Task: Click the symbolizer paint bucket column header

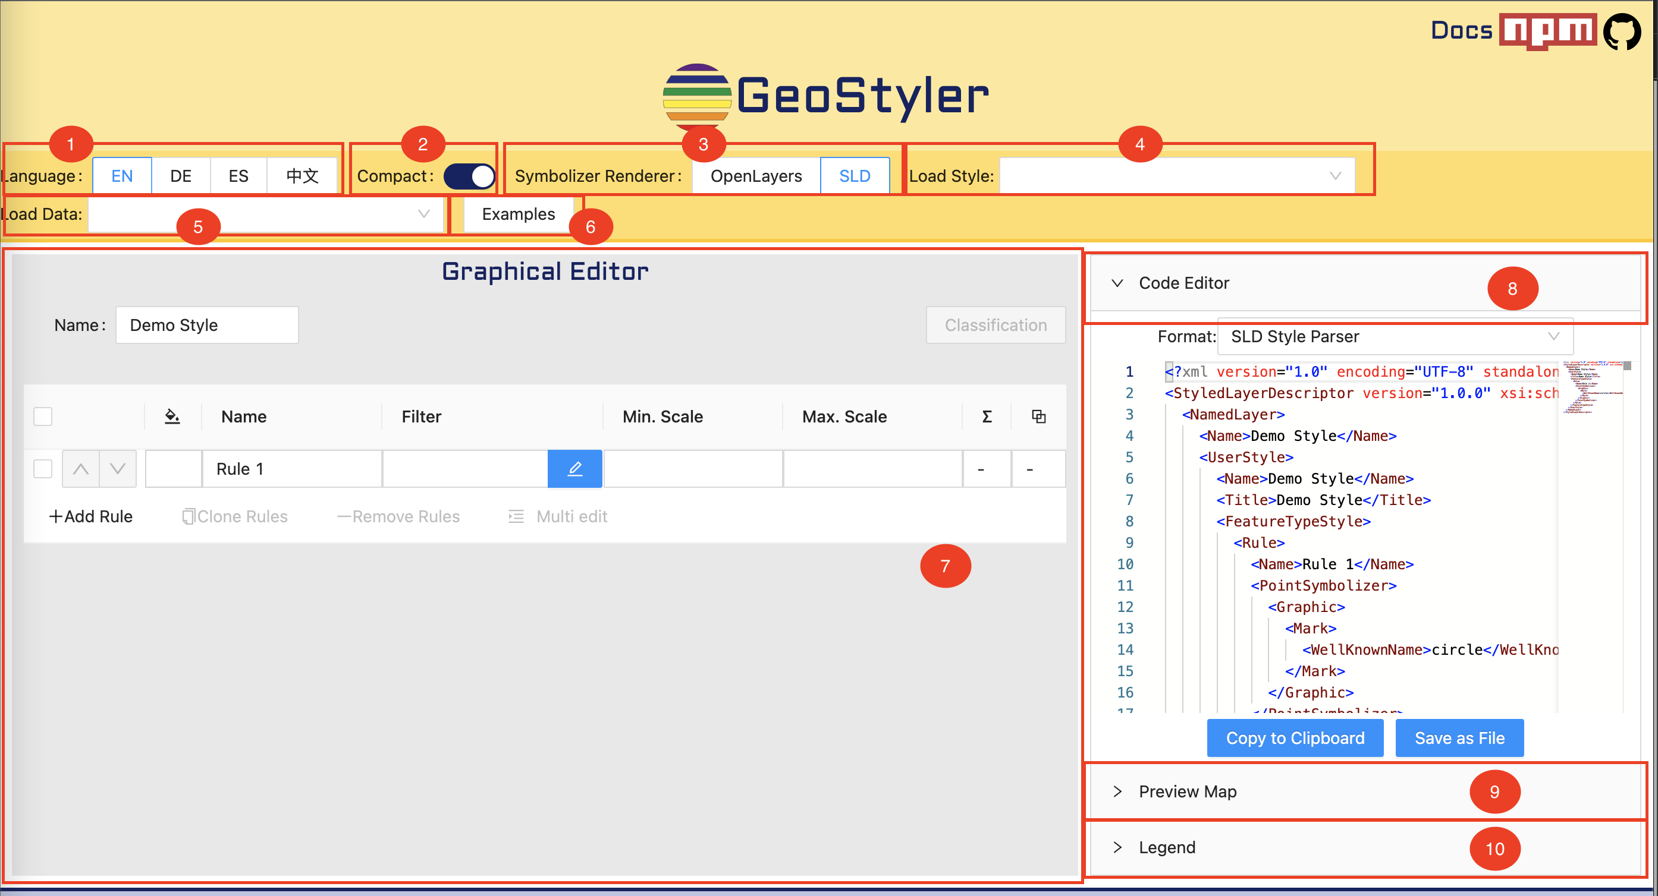Action: (x=172, y=416)
